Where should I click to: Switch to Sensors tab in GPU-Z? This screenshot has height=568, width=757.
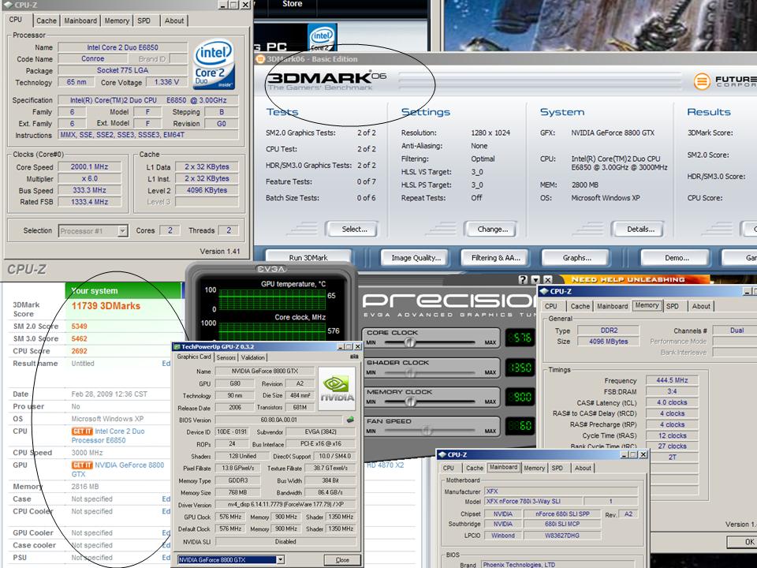point(226,357)
